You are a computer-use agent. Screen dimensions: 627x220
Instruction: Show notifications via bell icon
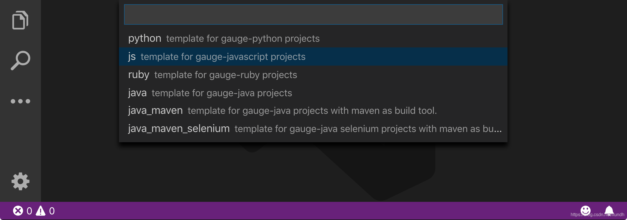pos(609,210)
